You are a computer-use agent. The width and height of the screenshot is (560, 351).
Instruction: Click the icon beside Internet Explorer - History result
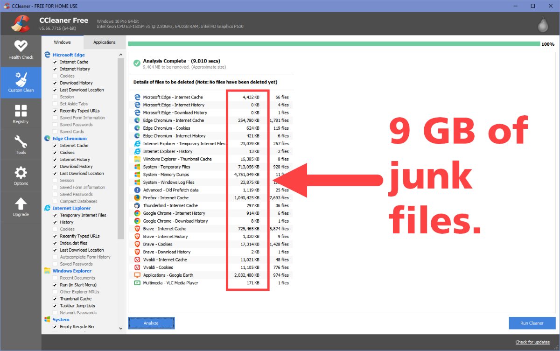click(x=137, y=151)
